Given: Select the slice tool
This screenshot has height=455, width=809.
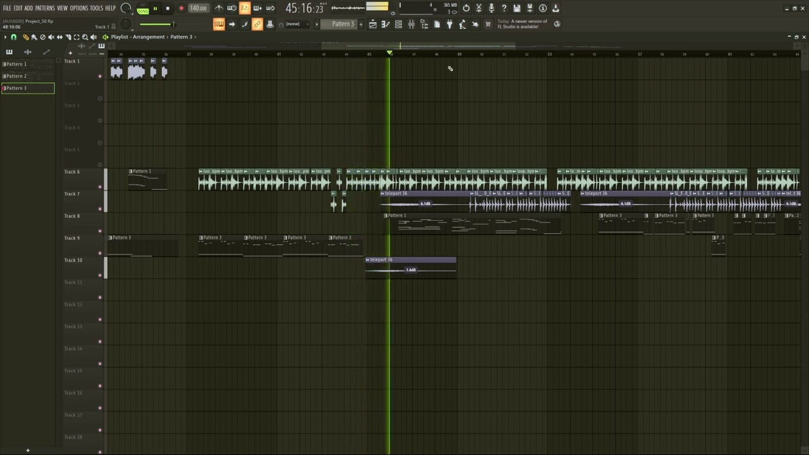Looking at the screenshot, I should pos(68,37).
